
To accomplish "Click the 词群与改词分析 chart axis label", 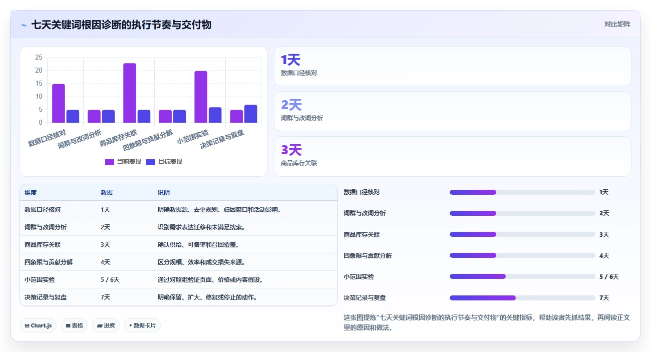I will coord(80,139).
